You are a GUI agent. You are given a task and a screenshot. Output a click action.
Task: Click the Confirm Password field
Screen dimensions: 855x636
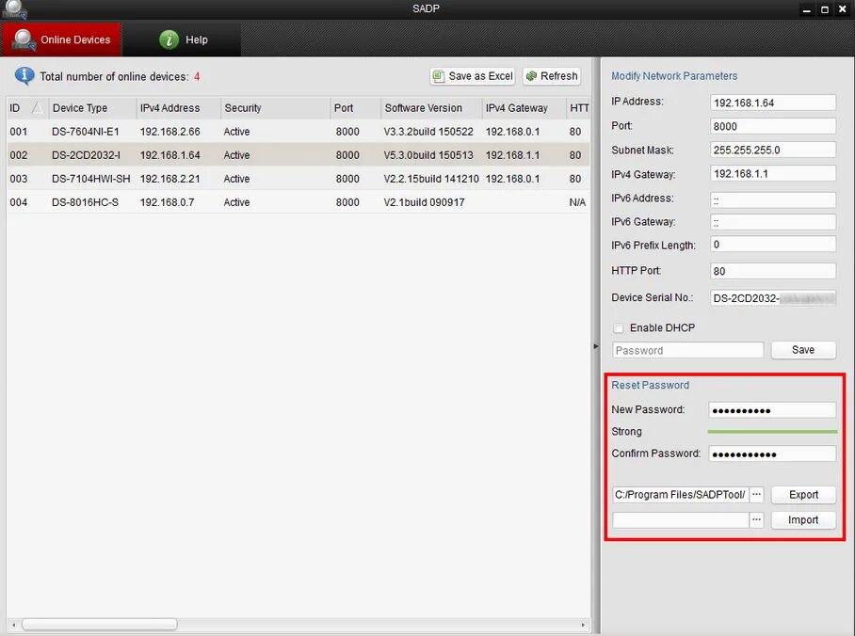(772, 453)
